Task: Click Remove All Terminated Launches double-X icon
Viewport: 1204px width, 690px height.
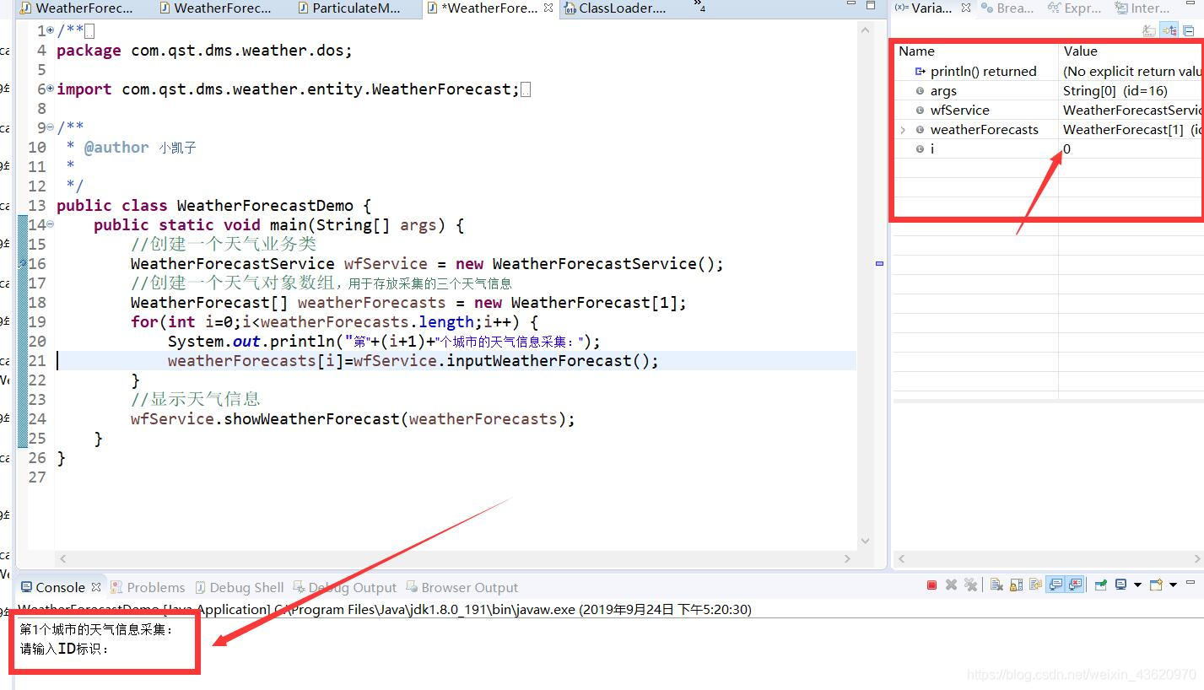Action: tap(970, 585)
